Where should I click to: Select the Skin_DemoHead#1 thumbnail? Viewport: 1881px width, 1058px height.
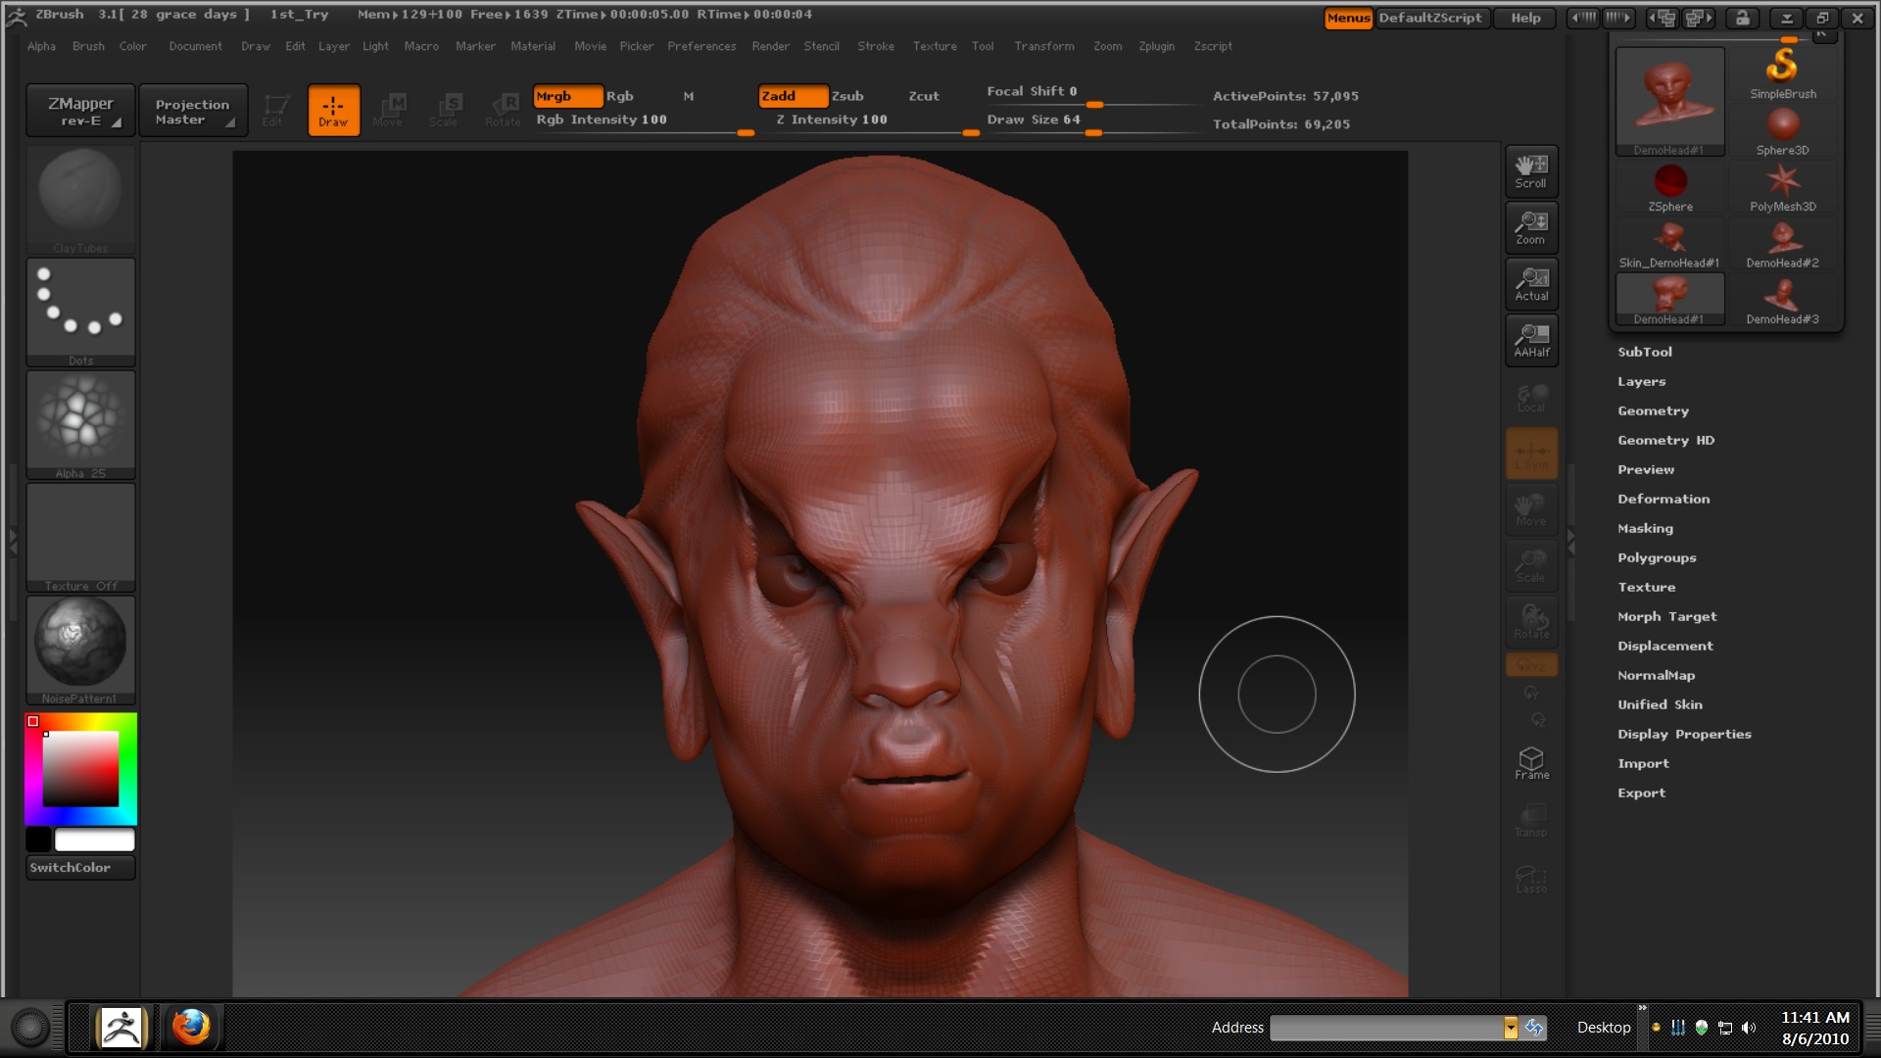pyautogui.click(x=1669, y=240)
